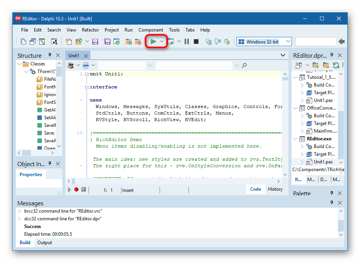Toggle the pin on the Messages panel
Image resolution: width=360 pixels, height=263 pixels.
[x=332, y=203]
